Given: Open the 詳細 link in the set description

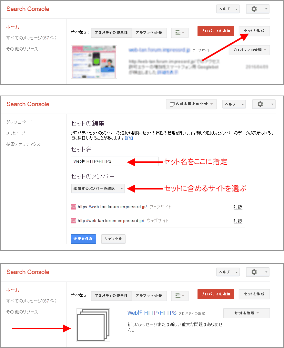Looking at the screenshot, I should tap(129, 138).
